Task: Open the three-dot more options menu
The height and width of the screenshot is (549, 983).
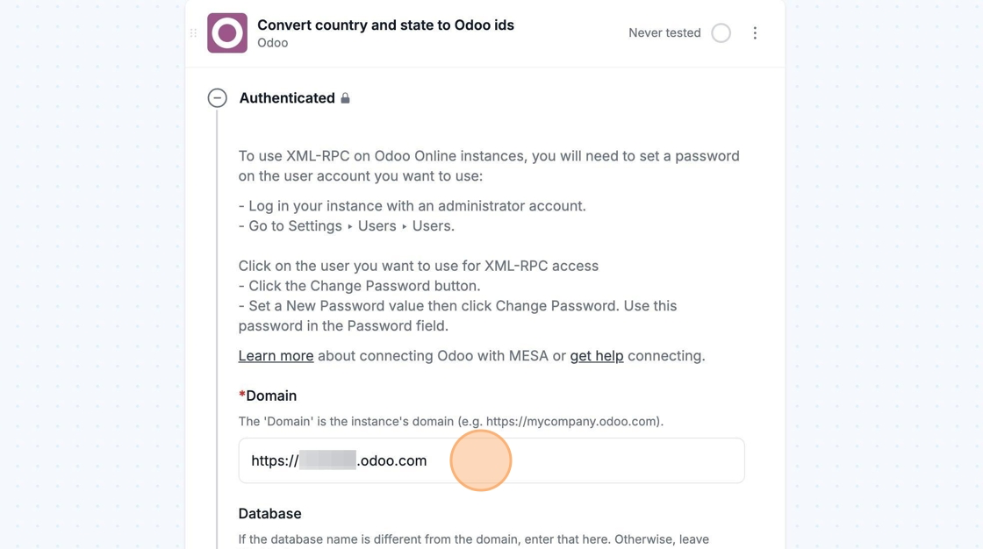Action: (755, 33)
